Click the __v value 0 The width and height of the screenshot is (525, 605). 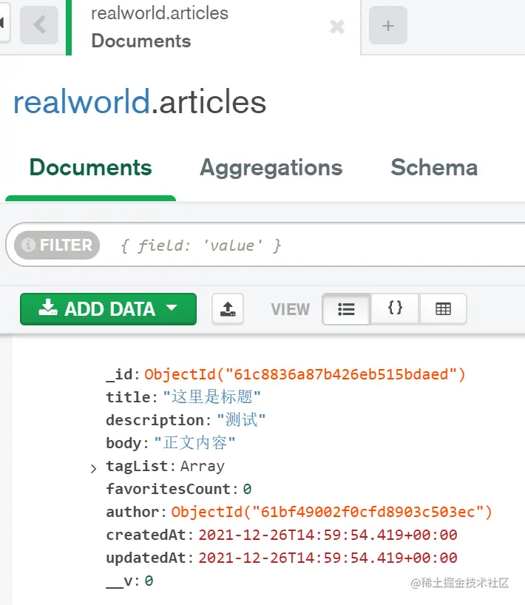tap(149, 581)
